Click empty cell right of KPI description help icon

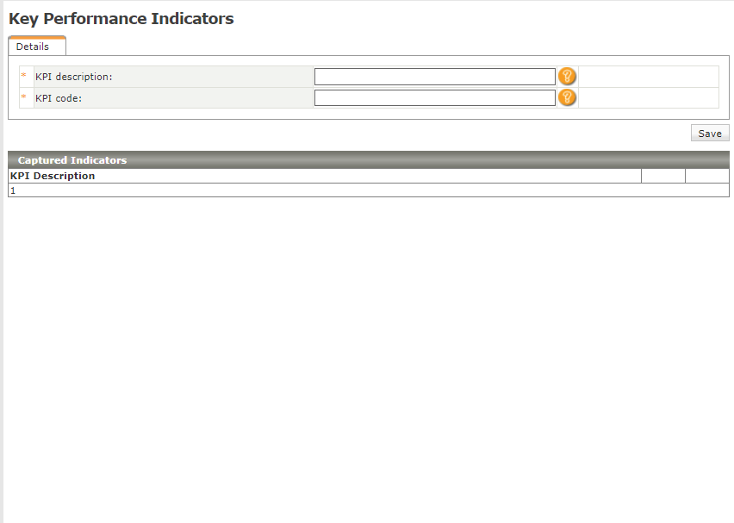[648, 77]
